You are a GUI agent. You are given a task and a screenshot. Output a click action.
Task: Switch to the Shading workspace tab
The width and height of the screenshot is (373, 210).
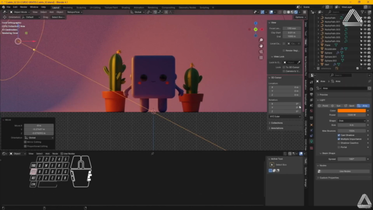pos(126,8)
